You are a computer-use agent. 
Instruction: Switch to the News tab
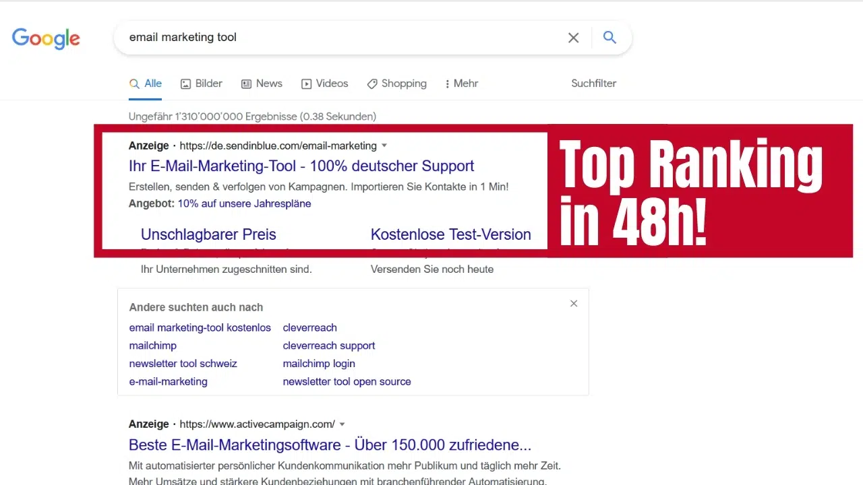pos(262,84)
